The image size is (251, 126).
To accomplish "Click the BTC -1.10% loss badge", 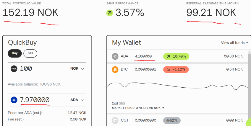I will [x=176, y=69].
